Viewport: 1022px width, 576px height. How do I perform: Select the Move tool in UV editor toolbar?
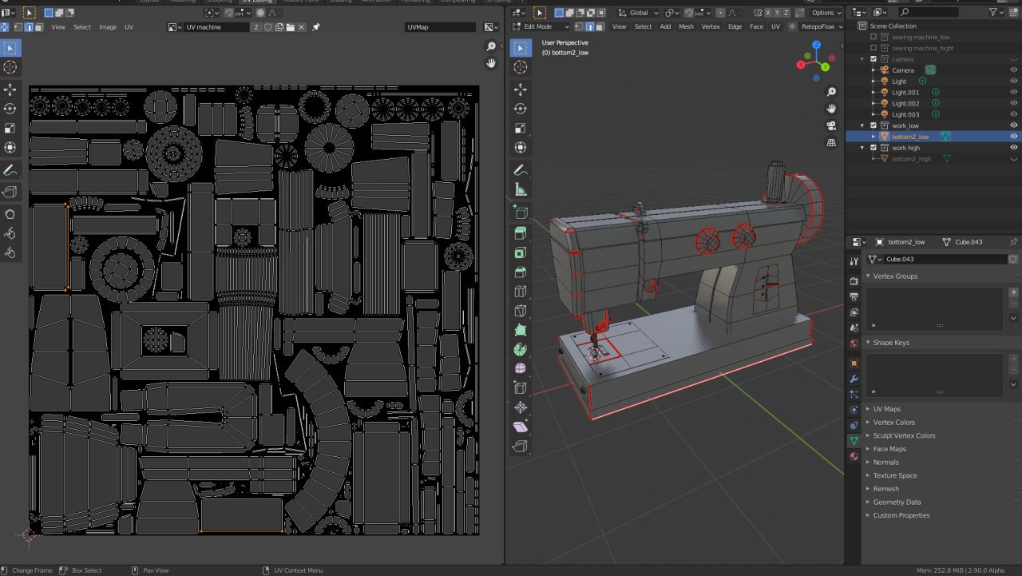[x=10, y=89]
